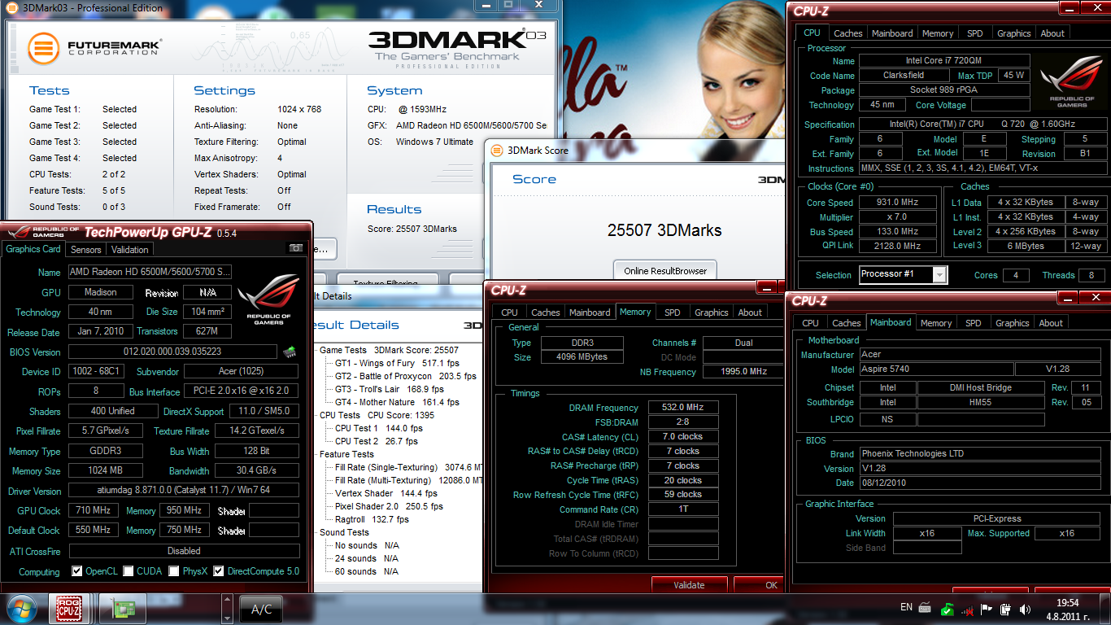
Task: Open the Windows Start menu orb
Action: pos(20,609)
